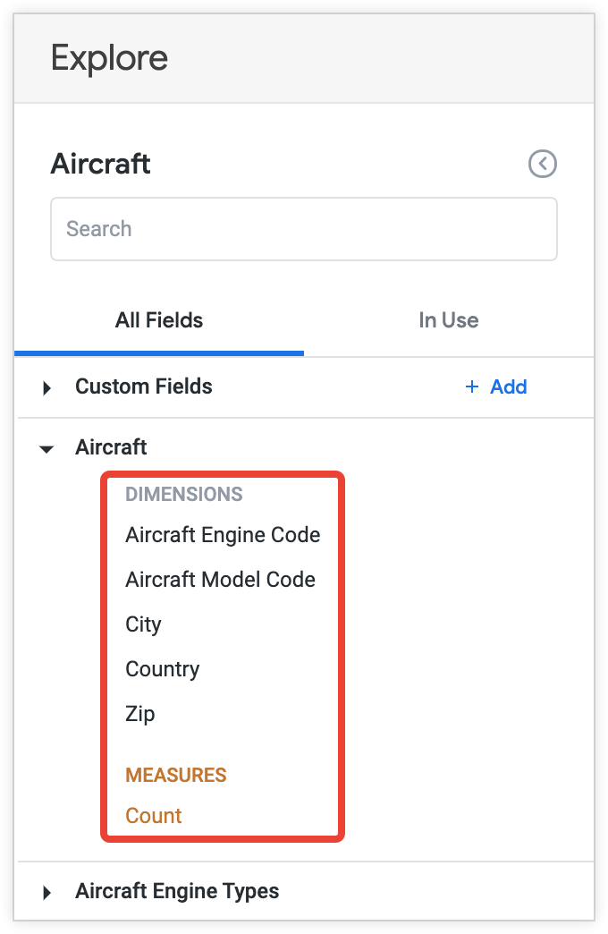Switch to the All Fields tab
This screenshot has width=608, height=934.
pos(159,320)
